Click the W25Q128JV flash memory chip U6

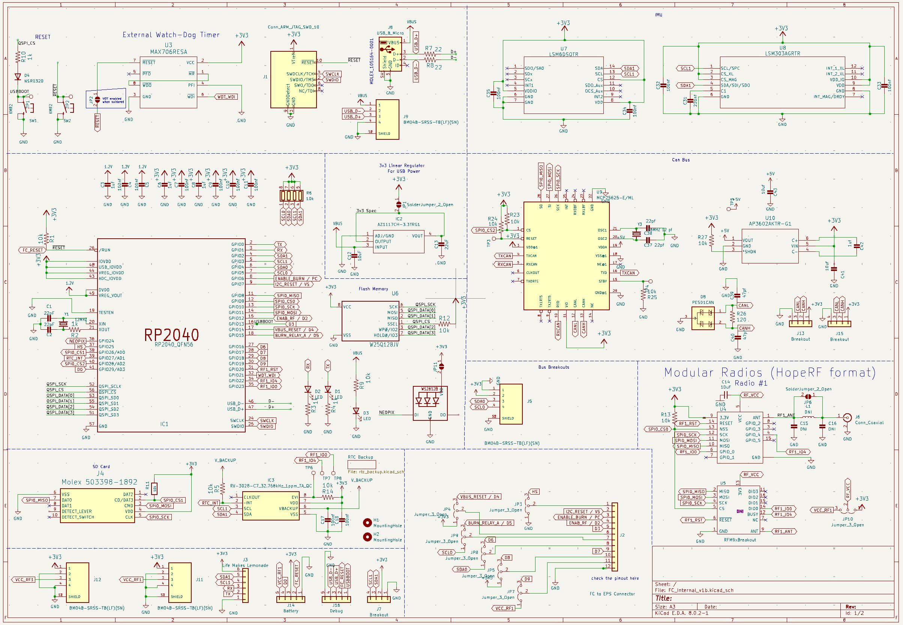(x=370, y=321)
